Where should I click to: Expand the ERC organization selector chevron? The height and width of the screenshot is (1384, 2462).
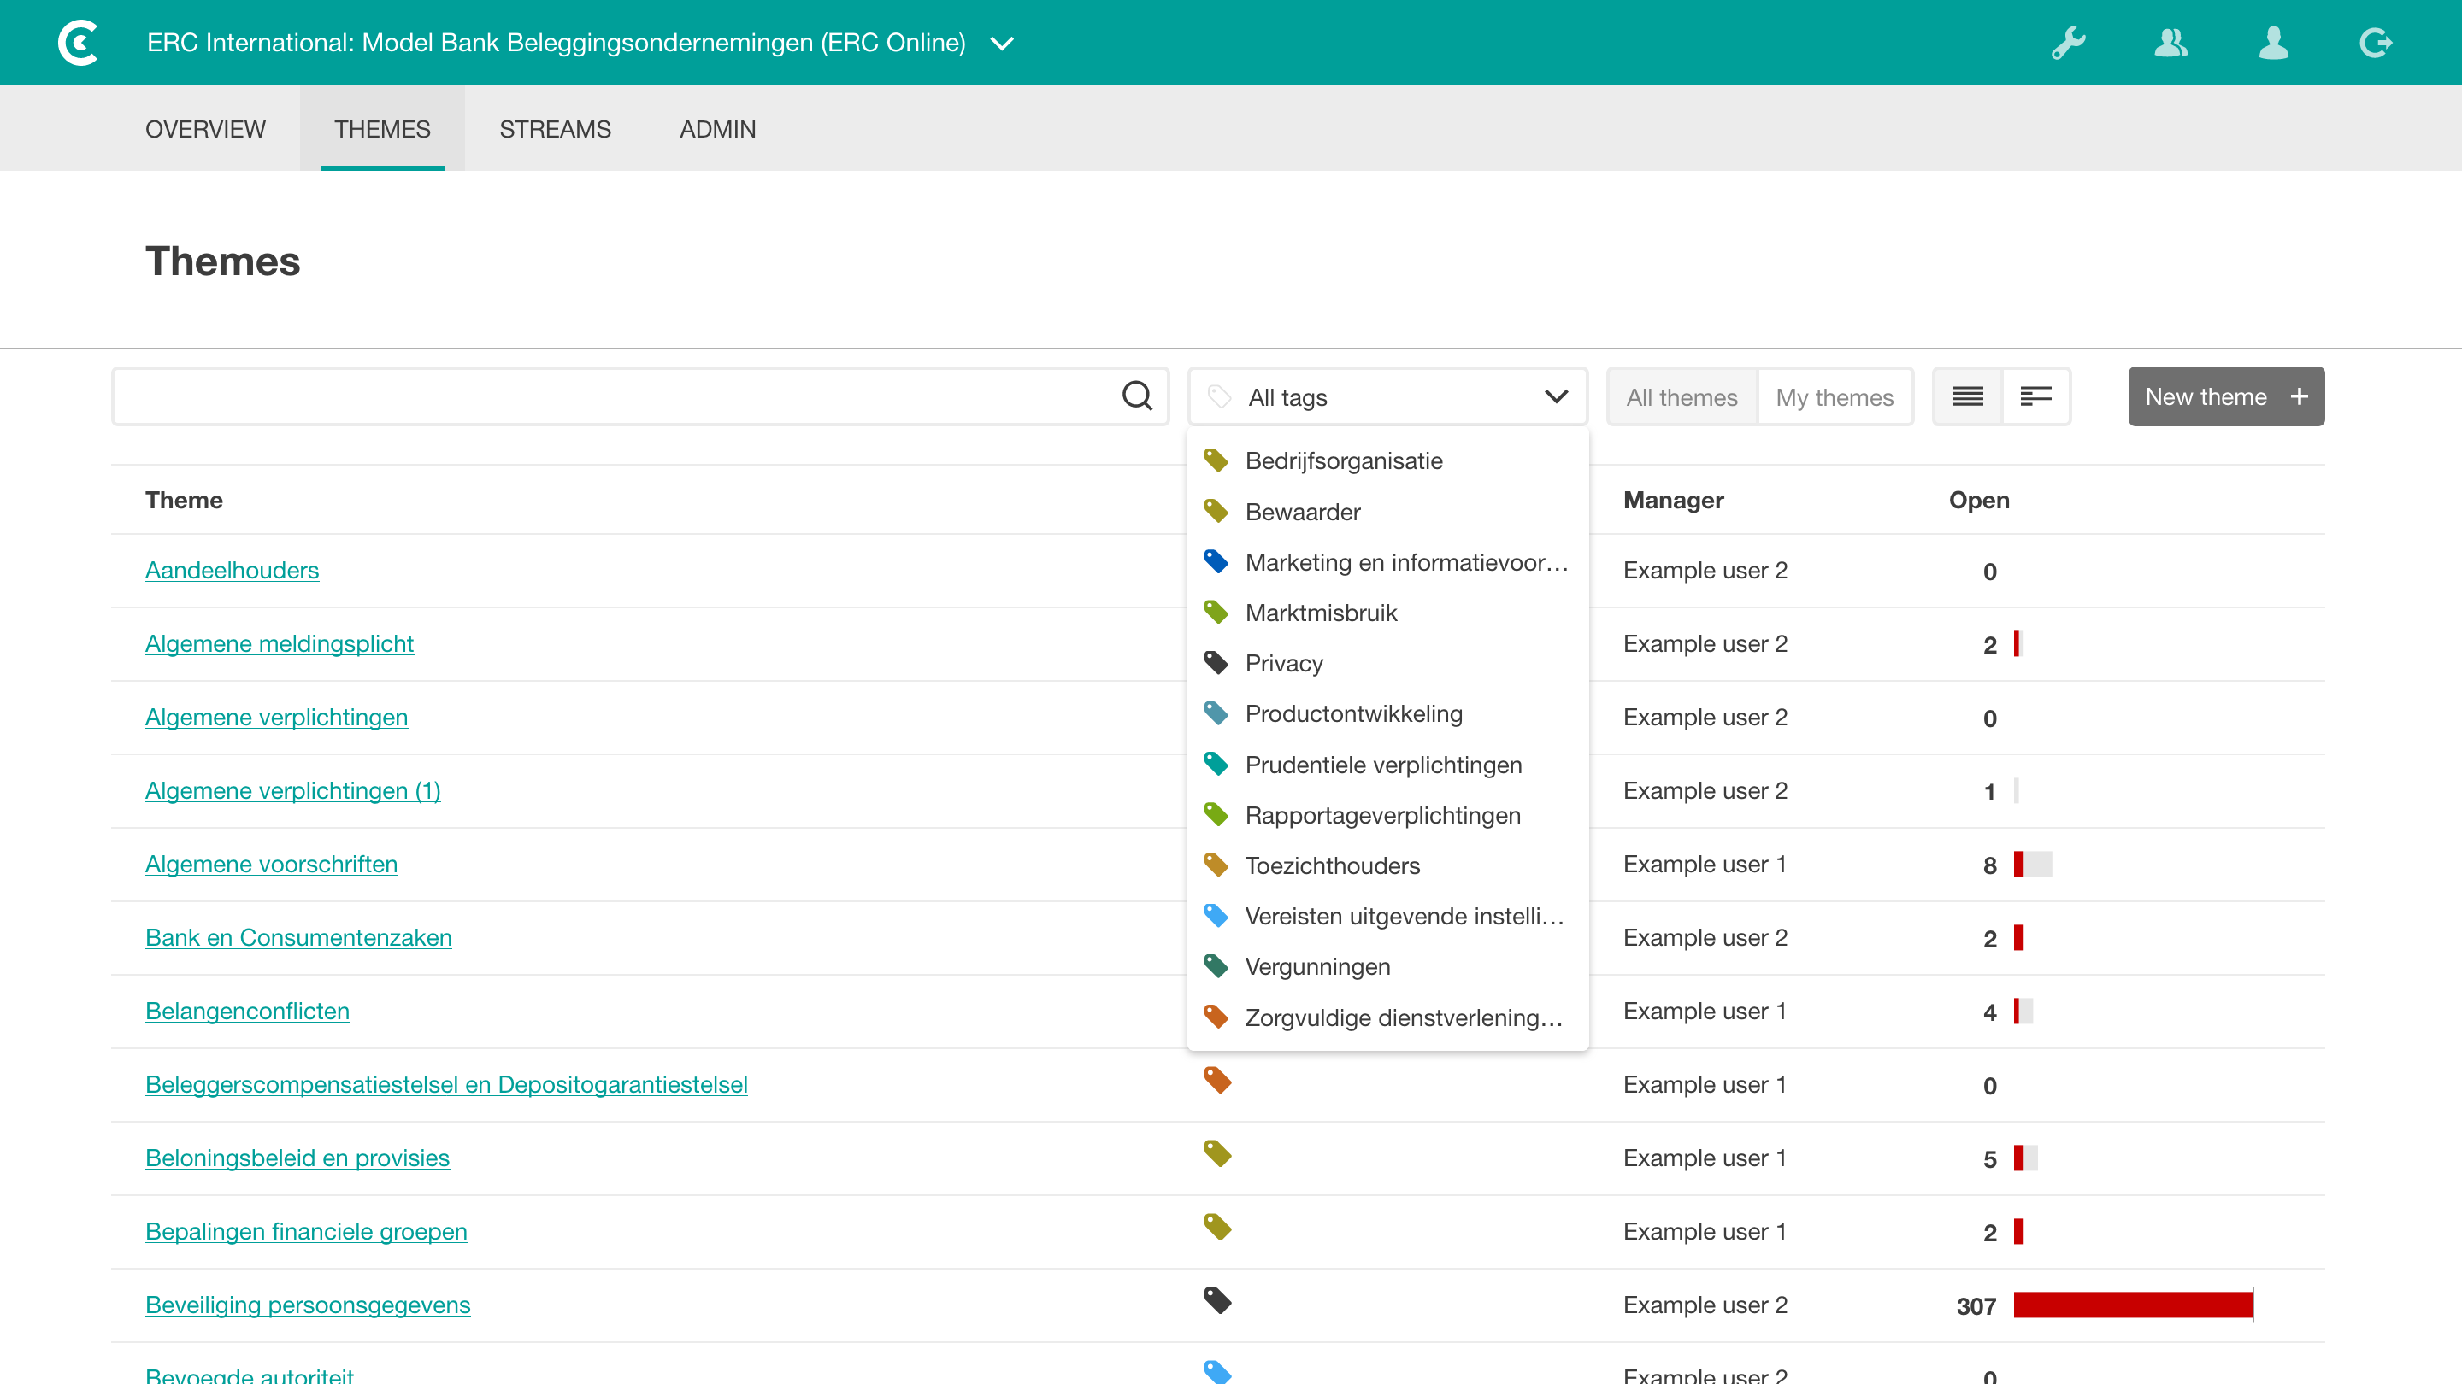point(1002,44)
